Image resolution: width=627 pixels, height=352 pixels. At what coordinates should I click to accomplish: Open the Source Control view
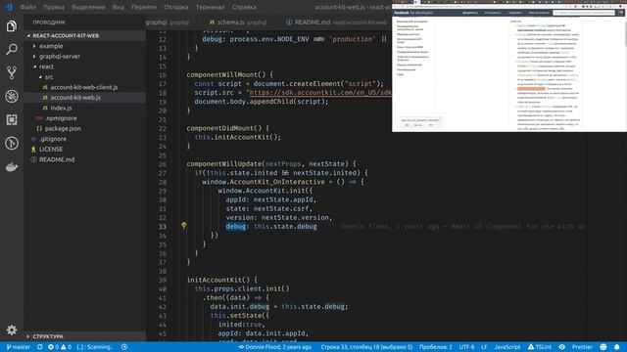click(x=12, y=72)
